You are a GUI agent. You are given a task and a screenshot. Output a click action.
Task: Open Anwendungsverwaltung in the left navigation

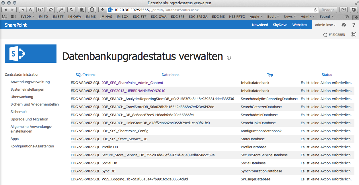(x=30, y=82)
